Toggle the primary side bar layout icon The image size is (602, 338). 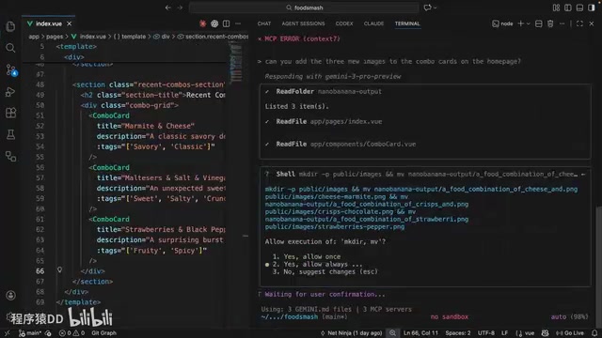[x=568, y=8]
